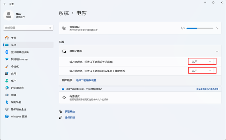
Task: Open 节能建议 via right chevron
Action: point(217,28)
